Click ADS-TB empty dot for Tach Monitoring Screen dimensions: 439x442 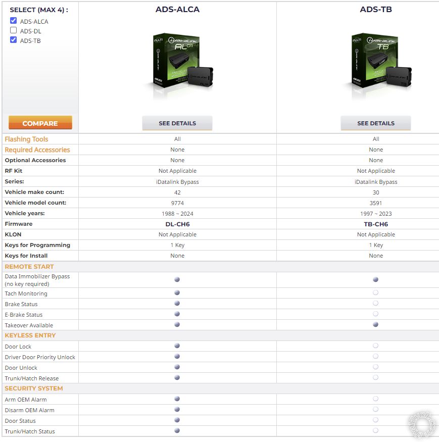tap(375, 292)
